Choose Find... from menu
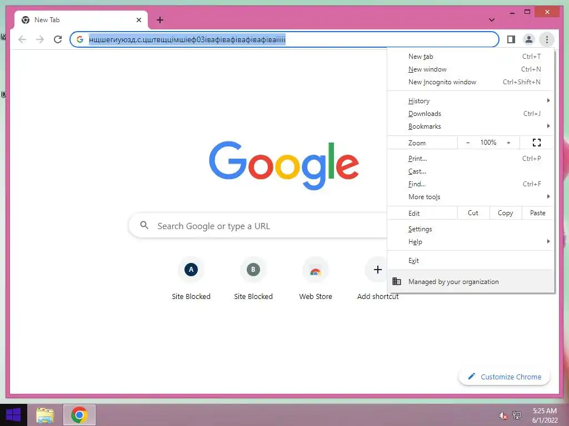The width and height of the screenshot is (569, 426). (x=471, y=184)
